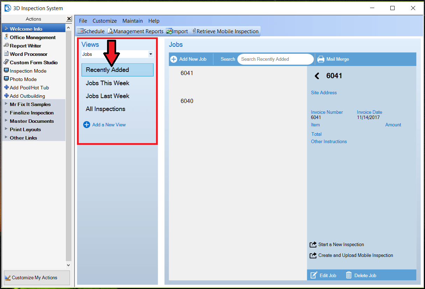This screenshot has width=425, height=289.
Task: Open Photo Mode in the Actions sidebar
Action: 23,79
